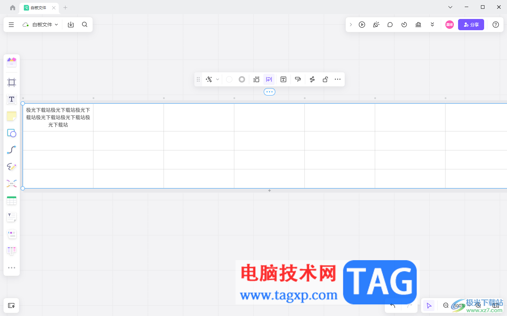Add a row with plus below table
Screen dimensions: 507x316
coord(269,191)
